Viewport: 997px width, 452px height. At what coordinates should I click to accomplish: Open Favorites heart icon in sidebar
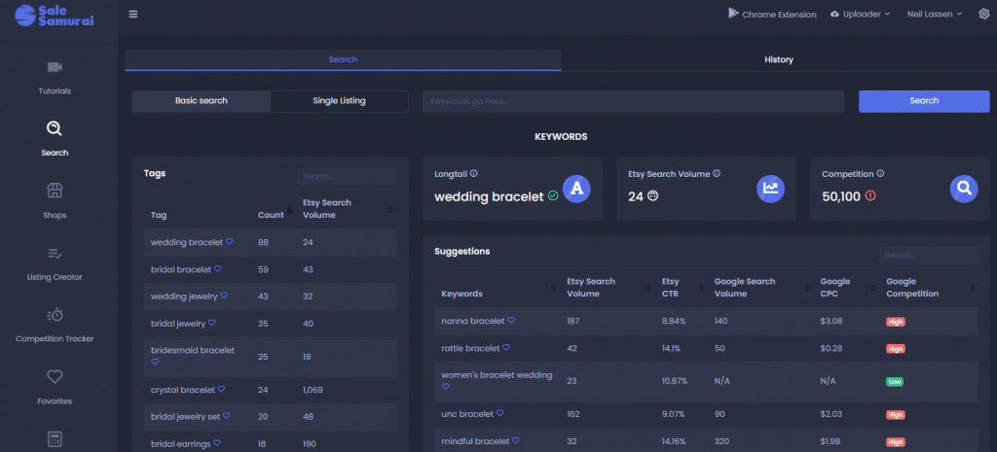pyautogui.click(x=55, y=377)
